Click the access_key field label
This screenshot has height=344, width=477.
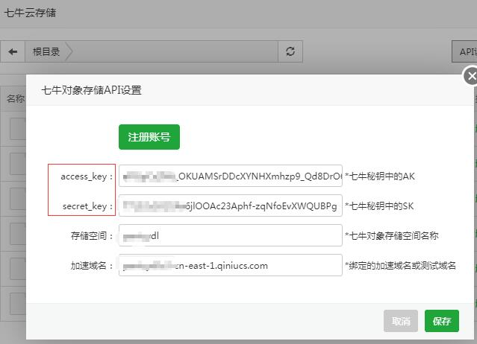(x=87, y=176)
